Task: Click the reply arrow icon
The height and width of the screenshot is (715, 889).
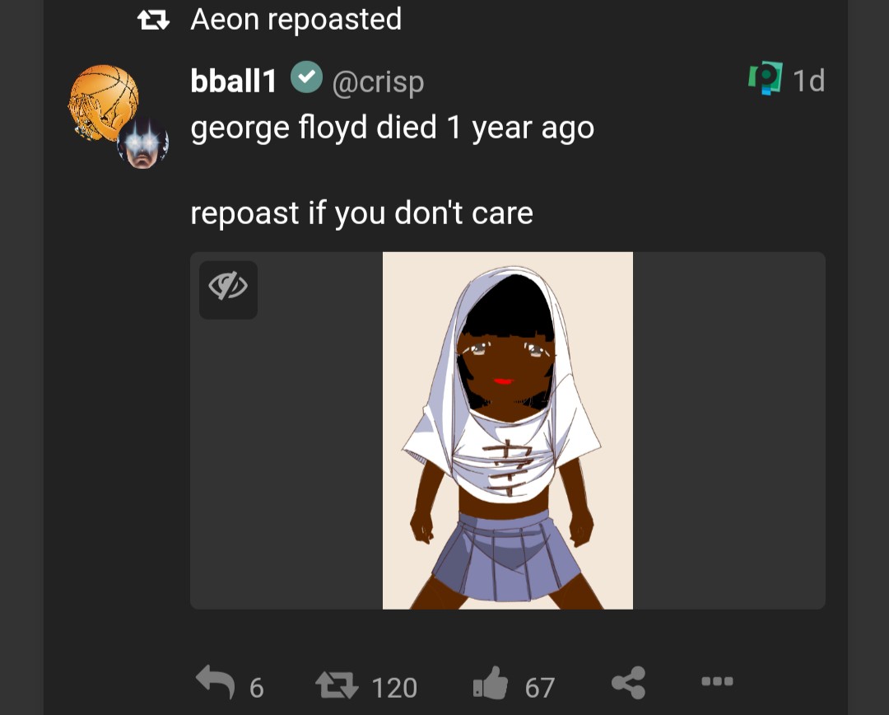Action: [x=216, y=684]
